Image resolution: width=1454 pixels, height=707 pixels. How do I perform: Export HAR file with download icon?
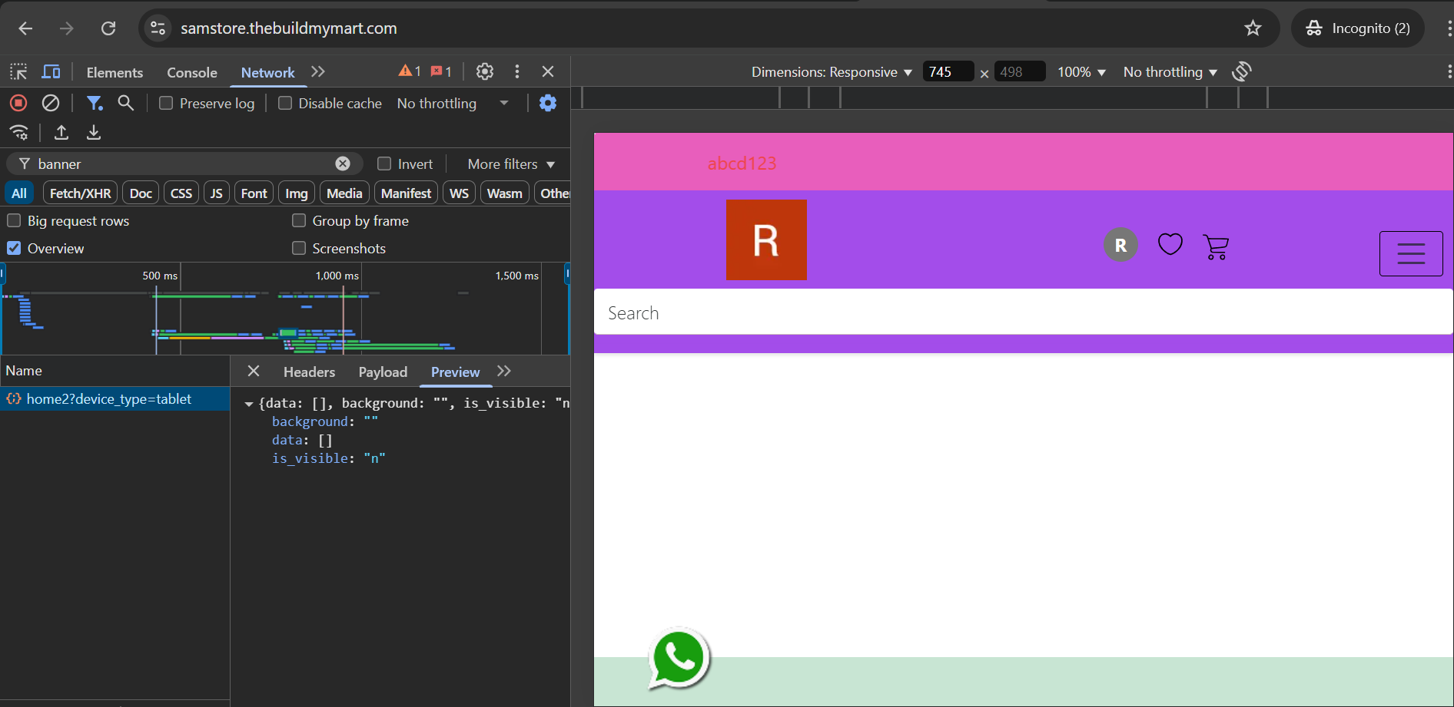(x=94, y=133)
